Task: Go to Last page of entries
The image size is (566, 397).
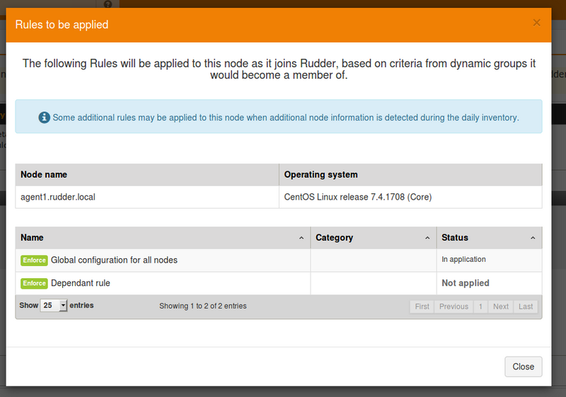Action: pyautogui.click(x=526, y=307)
